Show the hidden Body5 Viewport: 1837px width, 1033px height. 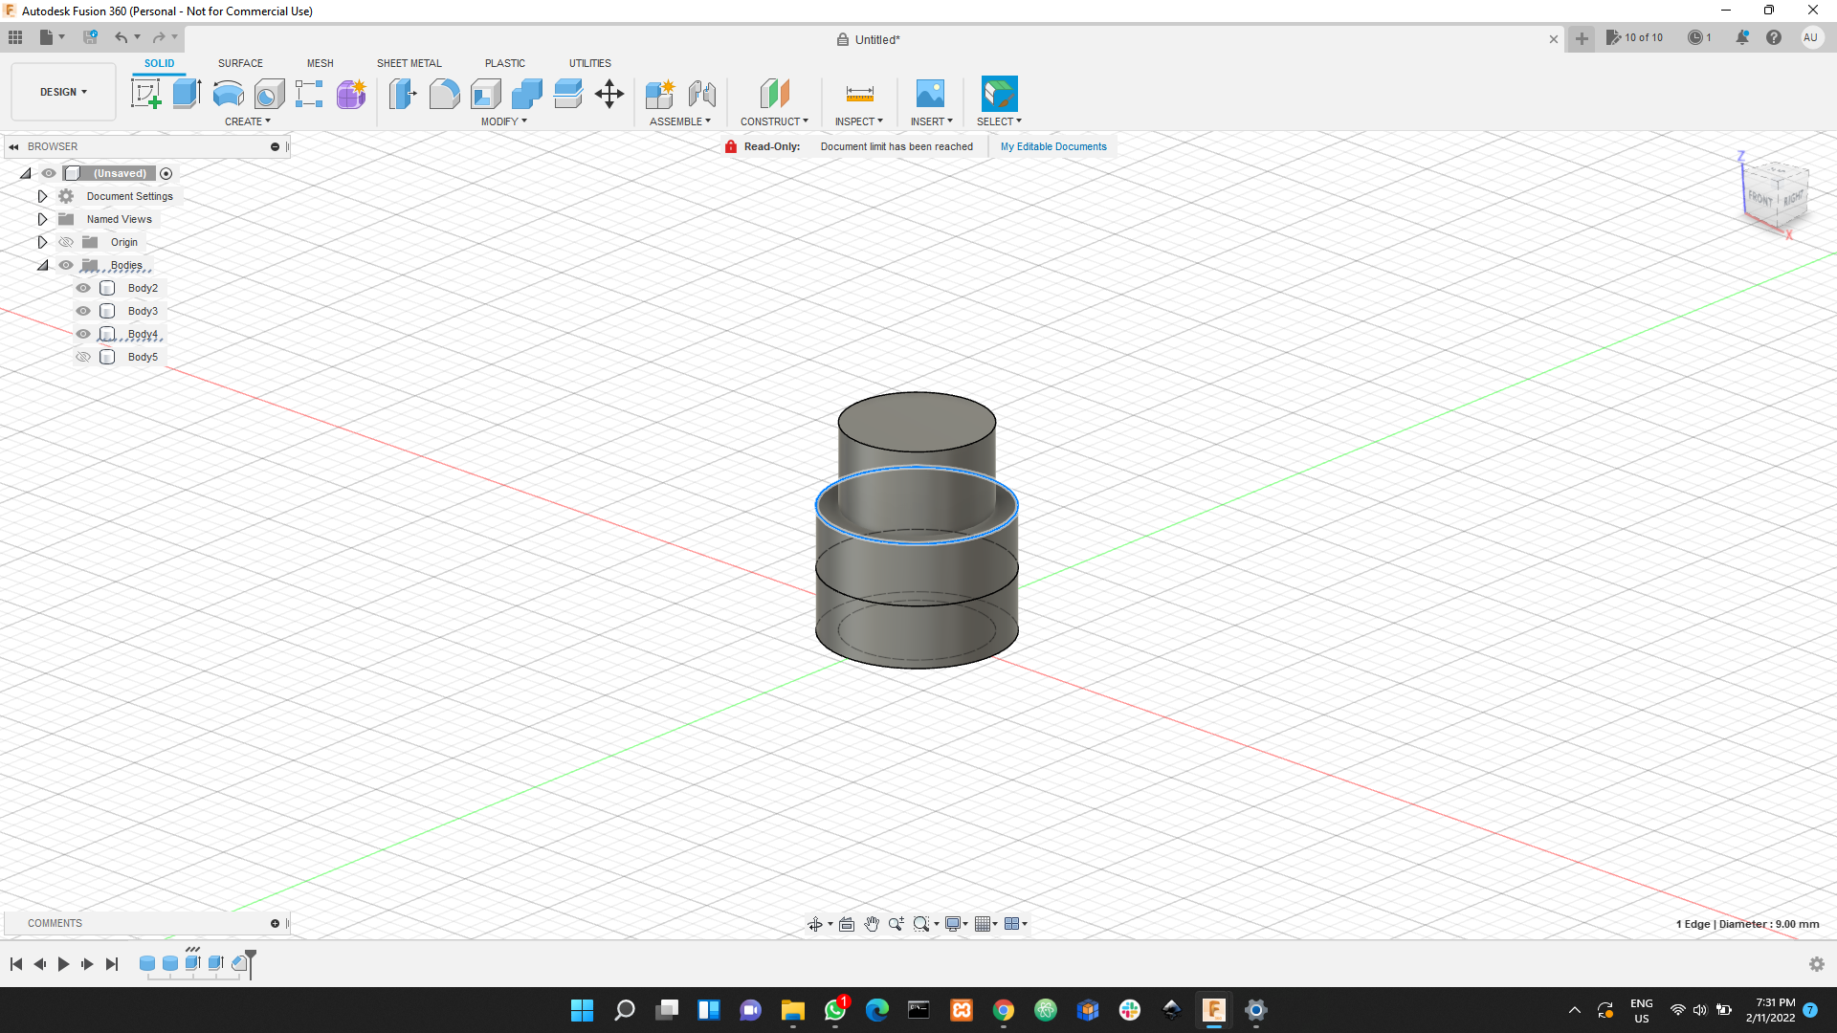[83, 356]
